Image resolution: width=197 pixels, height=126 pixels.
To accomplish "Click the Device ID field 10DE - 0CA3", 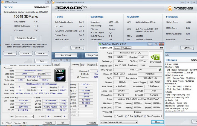I will click(119, 74).
